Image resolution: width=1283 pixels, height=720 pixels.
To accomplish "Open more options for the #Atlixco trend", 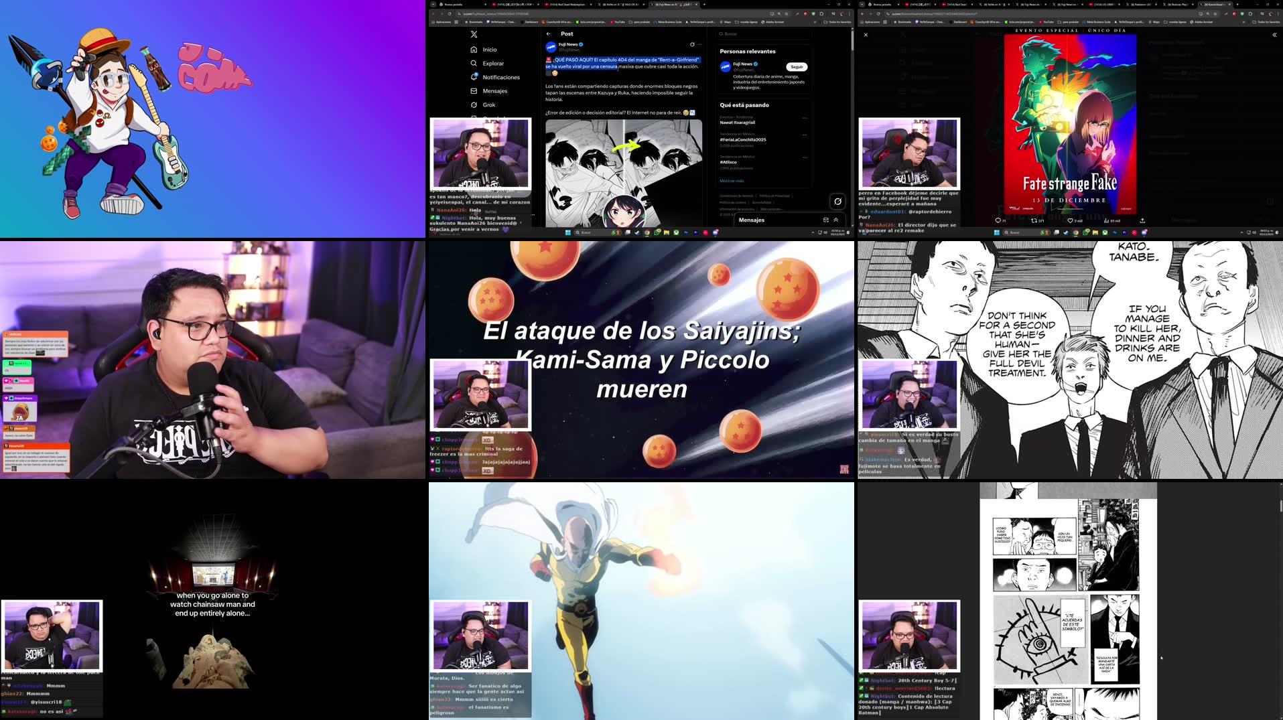I will (x=805, y=157).
